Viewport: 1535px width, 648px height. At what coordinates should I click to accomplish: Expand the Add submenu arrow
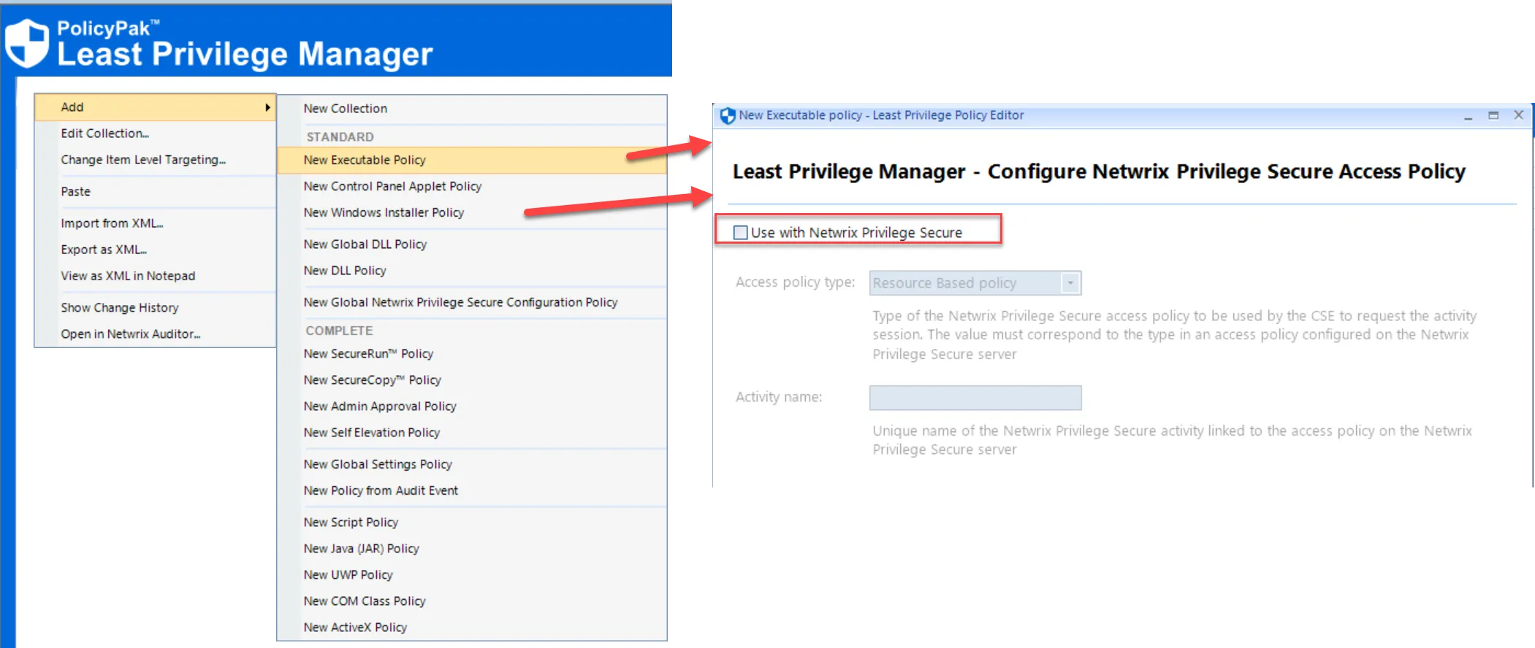pos(267,107)
